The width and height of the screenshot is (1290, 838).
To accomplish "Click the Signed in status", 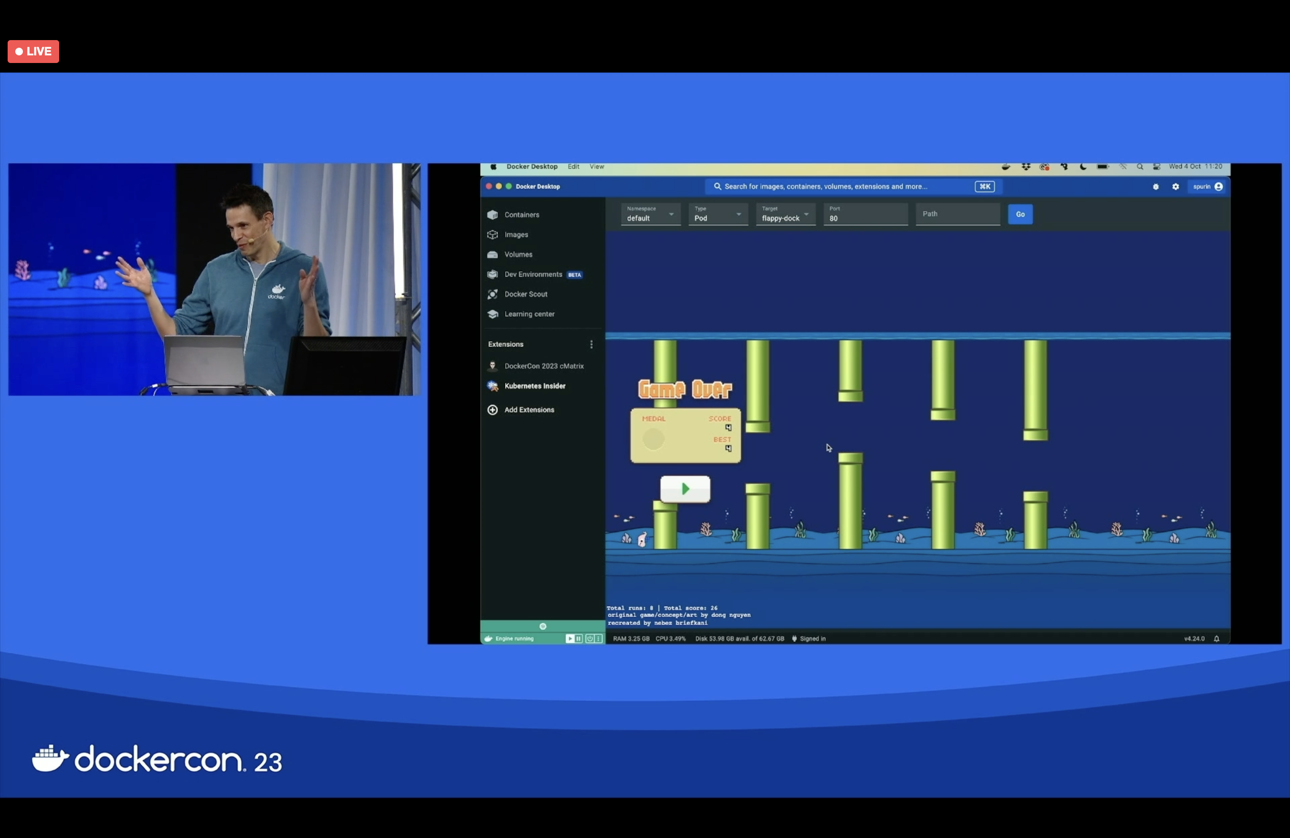I will 809,639.
